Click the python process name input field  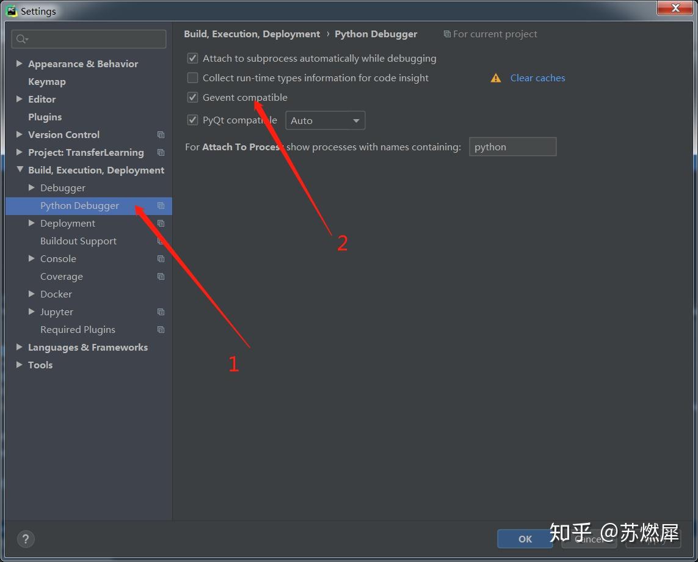(x=512, y=147)
